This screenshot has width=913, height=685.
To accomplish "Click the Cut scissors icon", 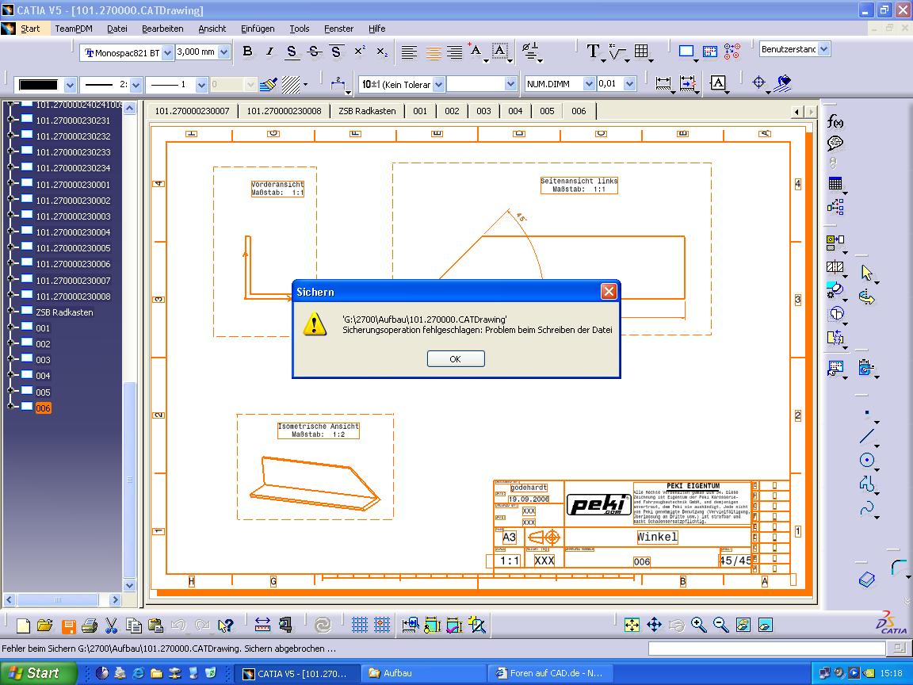I will (x=111, y=626).
